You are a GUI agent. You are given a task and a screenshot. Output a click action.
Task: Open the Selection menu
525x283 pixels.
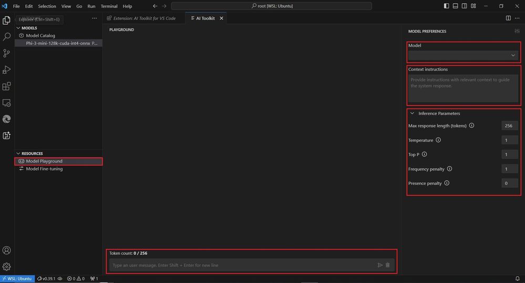[47, 6]
